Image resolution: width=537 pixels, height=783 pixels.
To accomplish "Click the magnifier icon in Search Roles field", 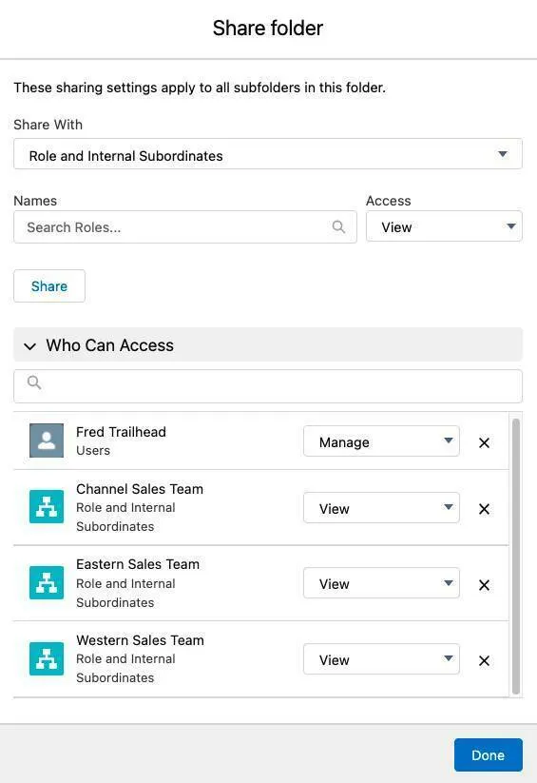I will tap(338, 226).
